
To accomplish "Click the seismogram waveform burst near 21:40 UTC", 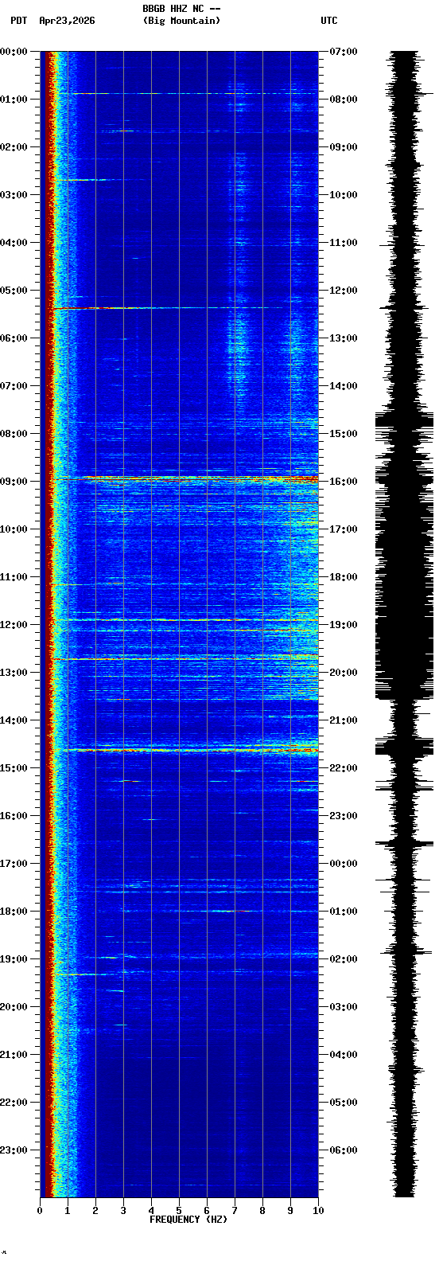I will [x=405, y=748].
